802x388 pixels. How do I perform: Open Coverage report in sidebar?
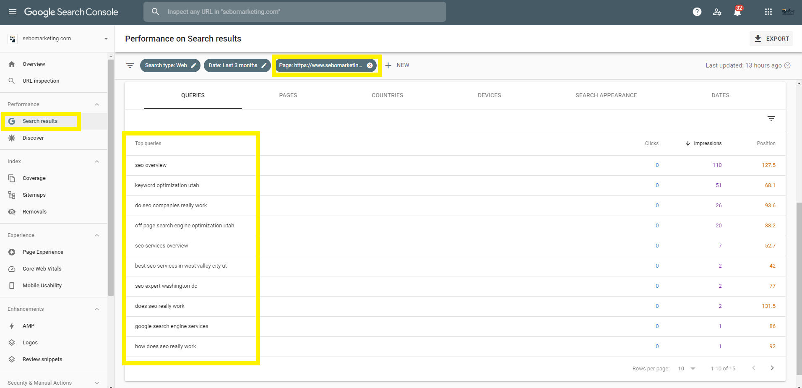[54, 178]
